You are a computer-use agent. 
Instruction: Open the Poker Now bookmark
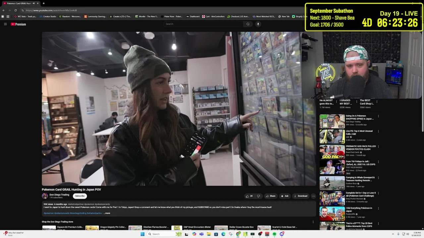tap(172, 17)
